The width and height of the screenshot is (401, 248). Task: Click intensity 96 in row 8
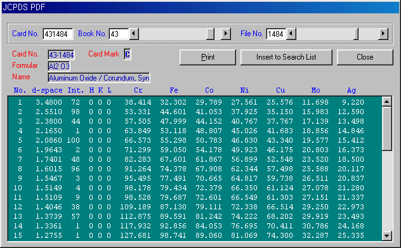tap(76, 169)
